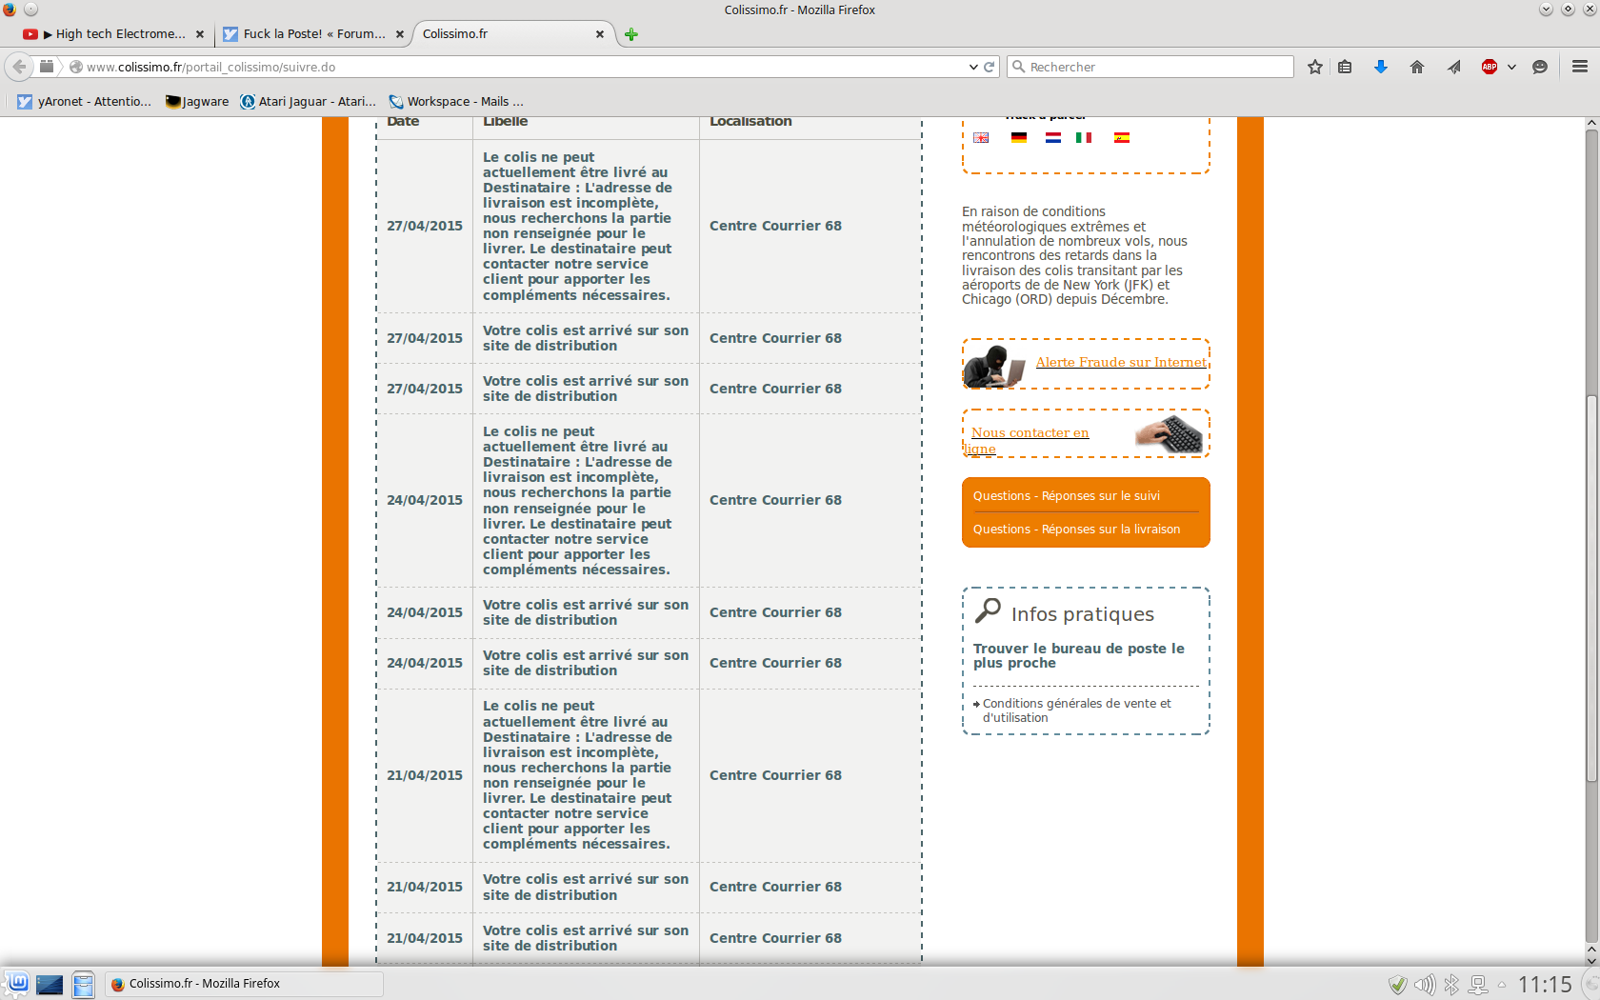Click the Adblock Plus icon
1600x1000 pixels.
[x=1490, y=67]
